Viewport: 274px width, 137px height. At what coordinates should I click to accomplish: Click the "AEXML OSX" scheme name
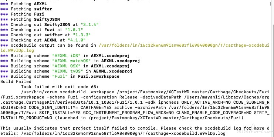[66, 66]
